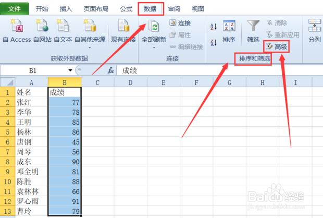Select column B header

[x=65, y=82]
